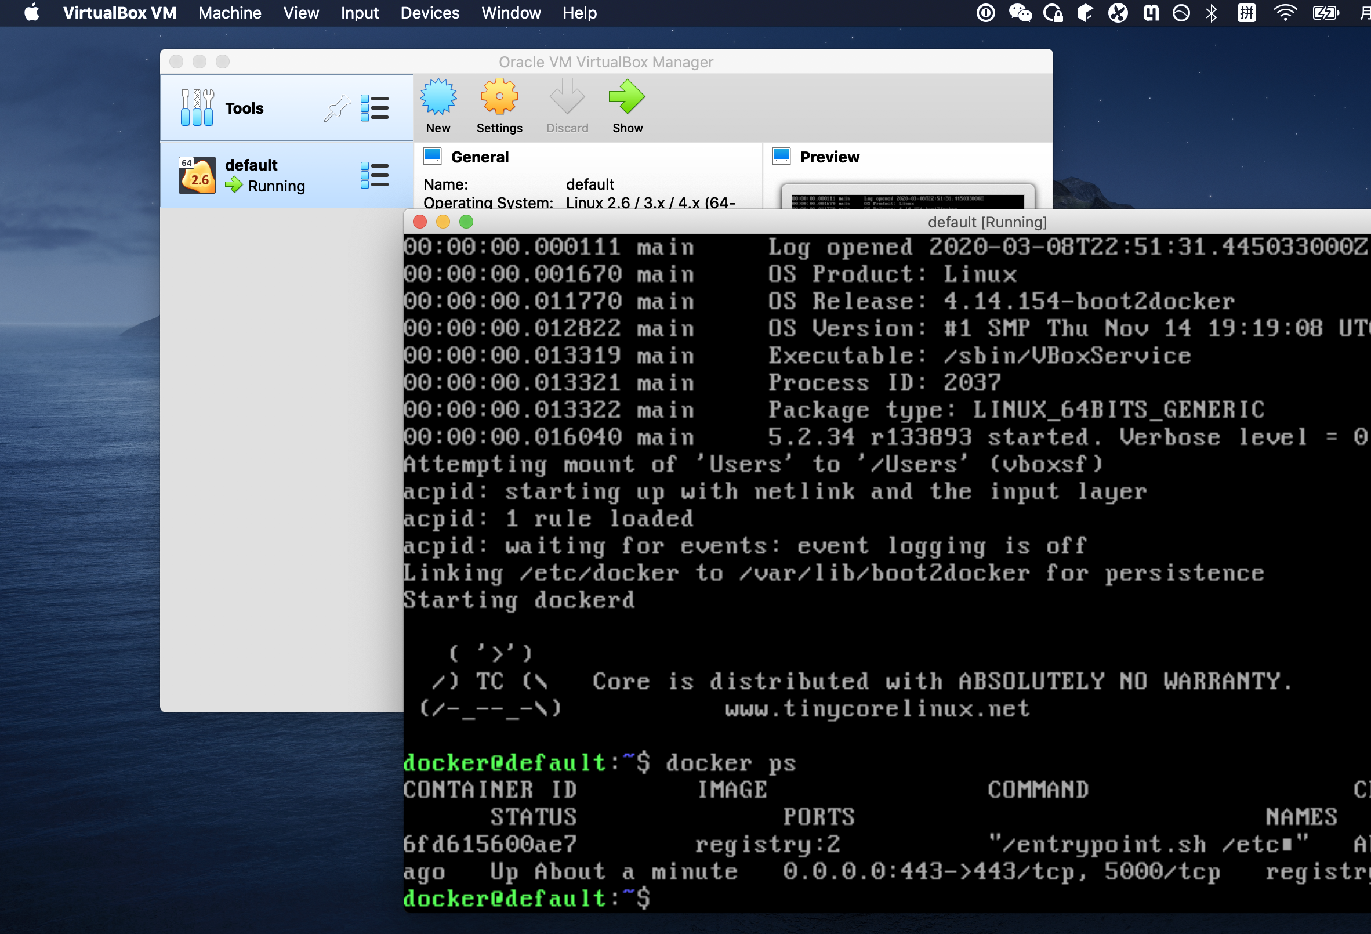Click the WeChat menu bar icon
1371x934 pixels.
[x=1020, y=13]
